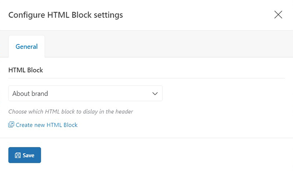Open the About brand dropdown
Screen dimensions: 293x171
(x=85, y=93)
